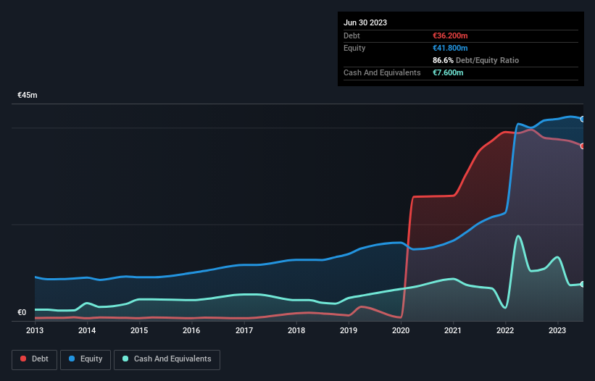Image resolution: width=595 pixels, height=381 pixels.
Task: Click the 2021 x-axis label
Action: tap(453, 330)
